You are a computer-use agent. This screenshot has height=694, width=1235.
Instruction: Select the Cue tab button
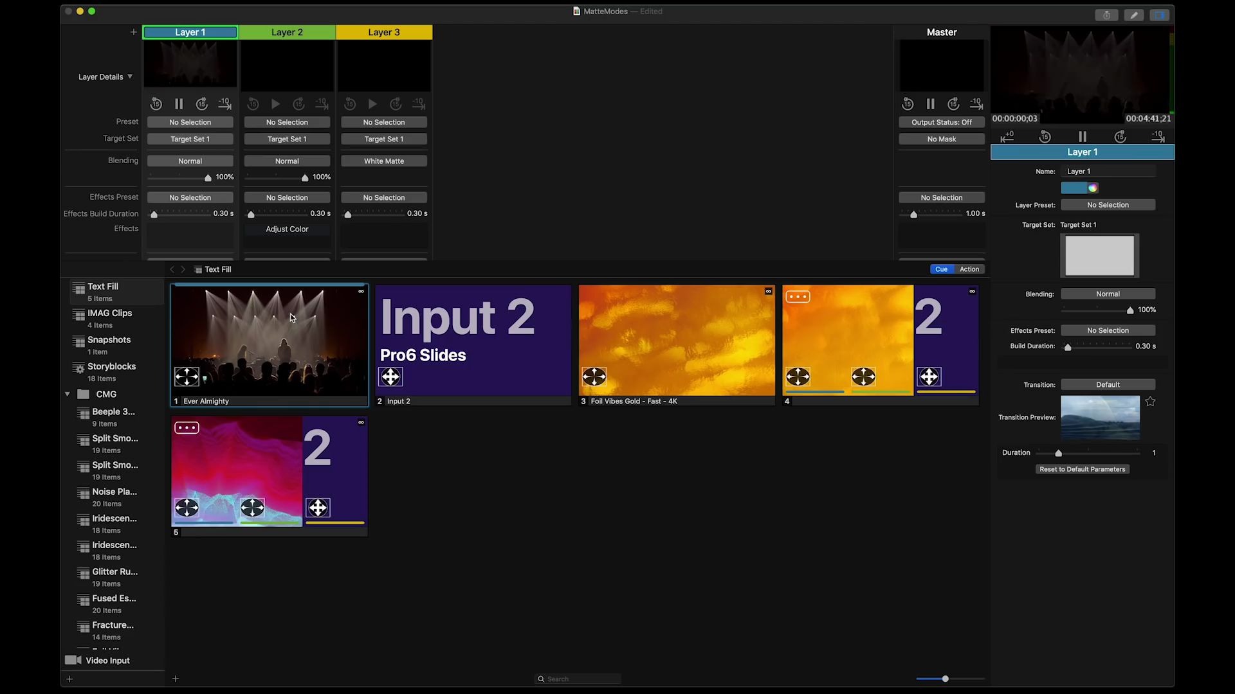(x=940, y=269)
